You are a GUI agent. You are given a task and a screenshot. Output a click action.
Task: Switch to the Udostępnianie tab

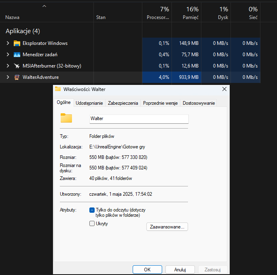(x=89, y=103)
